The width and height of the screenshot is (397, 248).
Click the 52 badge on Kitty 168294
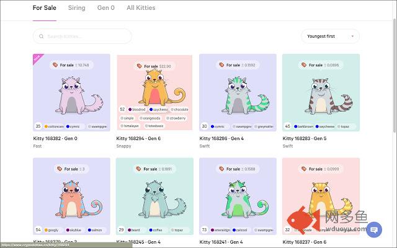(x=122, y=109)
